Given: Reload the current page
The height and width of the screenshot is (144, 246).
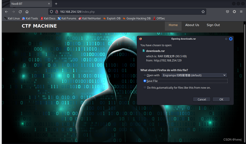Looking at the screenshot, I should tap(20, 12).
